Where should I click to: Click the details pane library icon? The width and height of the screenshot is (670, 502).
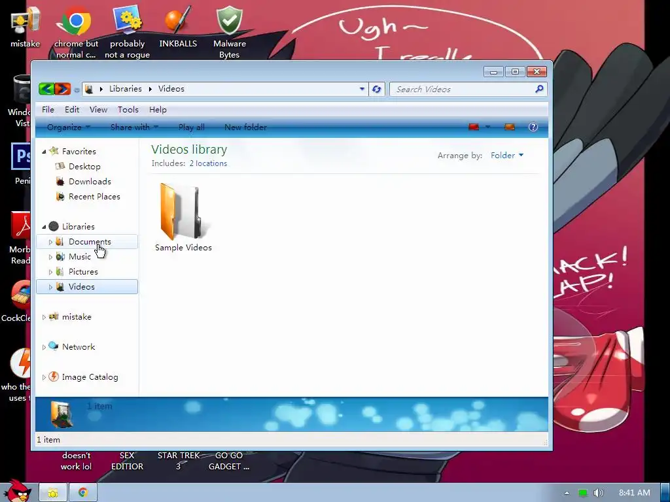(62, 414)
